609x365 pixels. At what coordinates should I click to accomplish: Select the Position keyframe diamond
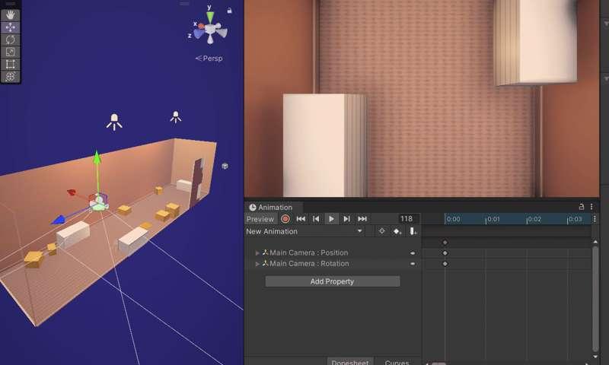coord(445,253)
